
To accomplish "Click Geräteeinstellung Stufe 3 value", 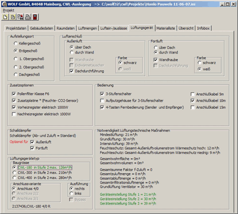I will click(x=128, y=203).
